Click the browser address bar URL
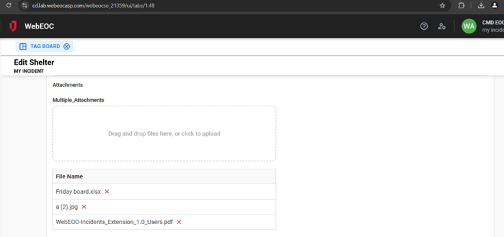The height and width of the screenshot is (237, 504). (x=93, y=5)
